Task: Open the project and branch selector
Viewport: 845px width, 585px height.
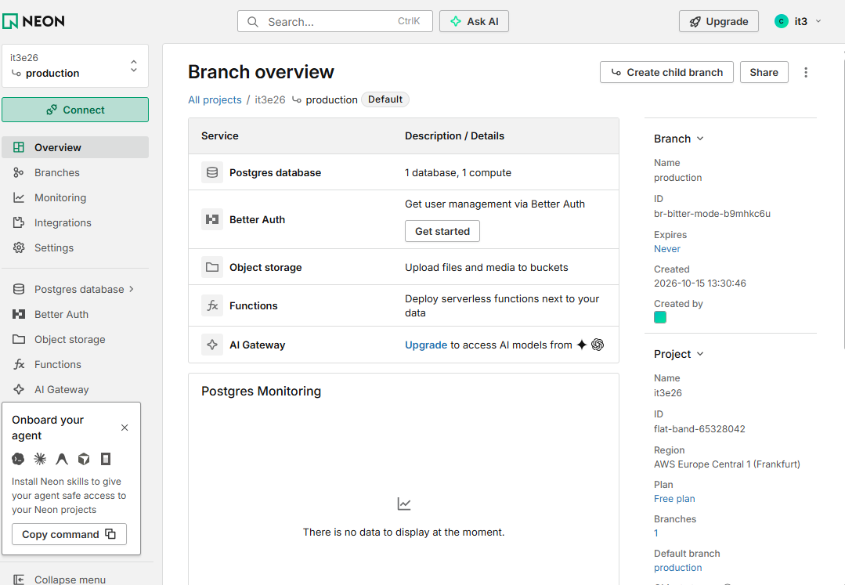Action: [75, 66]
